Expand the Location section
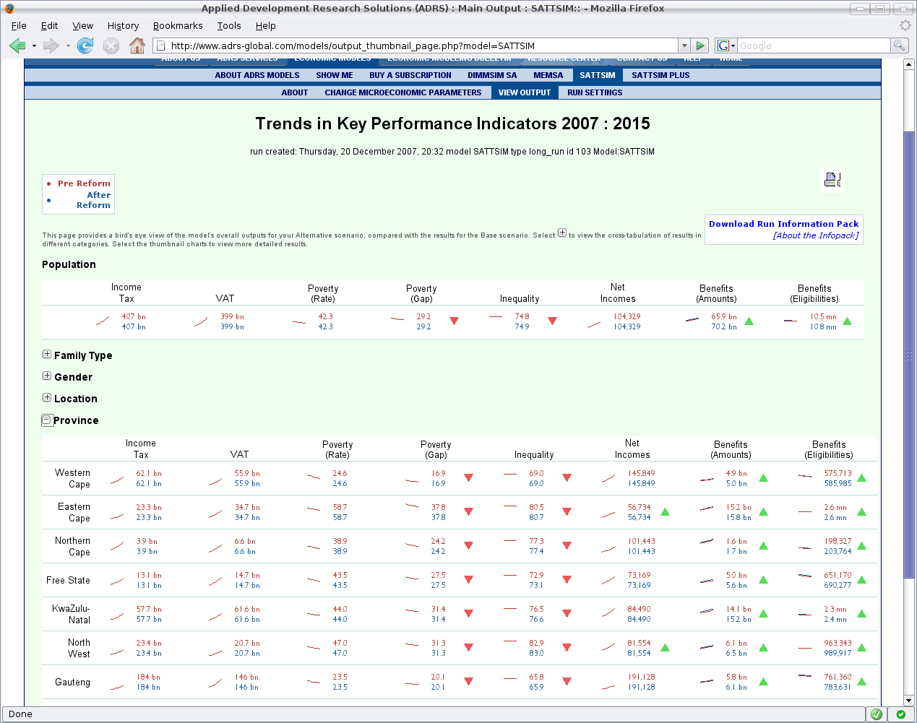 tap(47, 398)
